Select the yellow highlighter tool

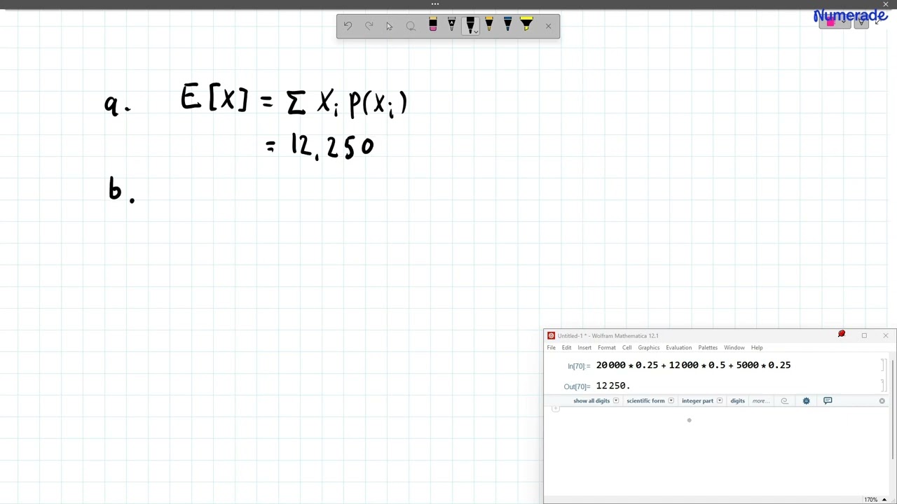pyautogui.click(x=526, y=25)
